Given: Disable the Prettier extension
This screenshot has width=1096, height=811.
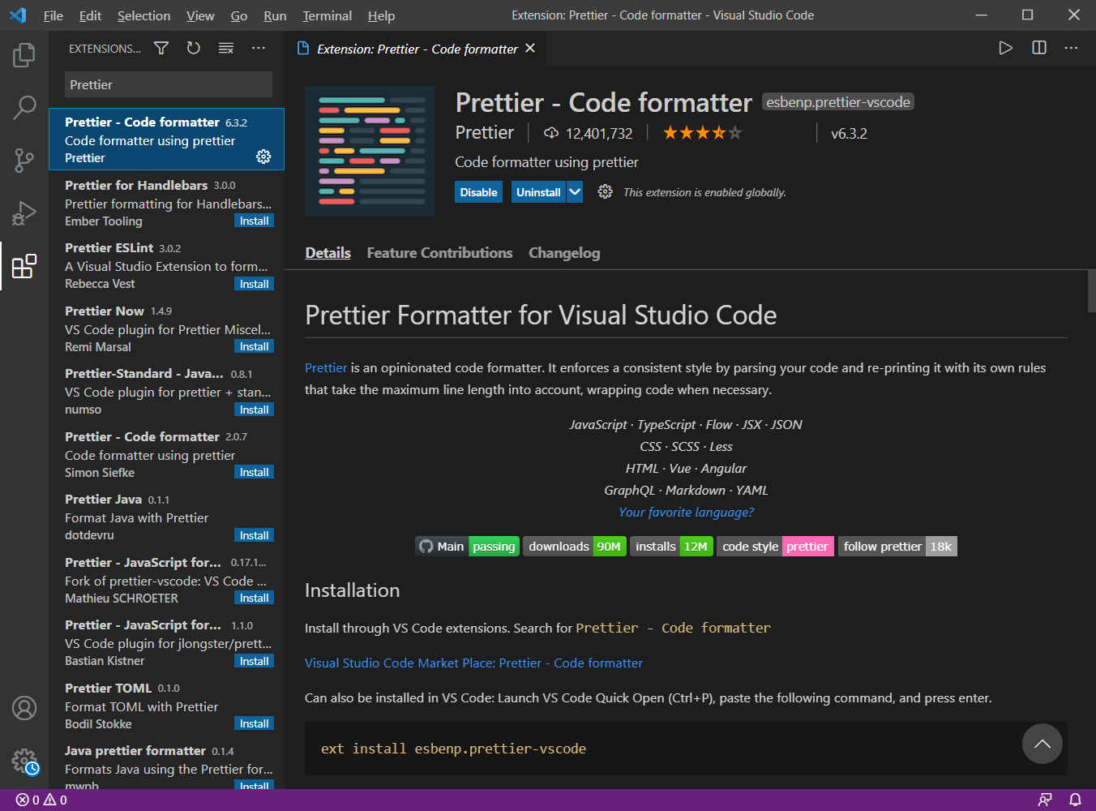Looking at the screenshot, I should coord(478,192).
